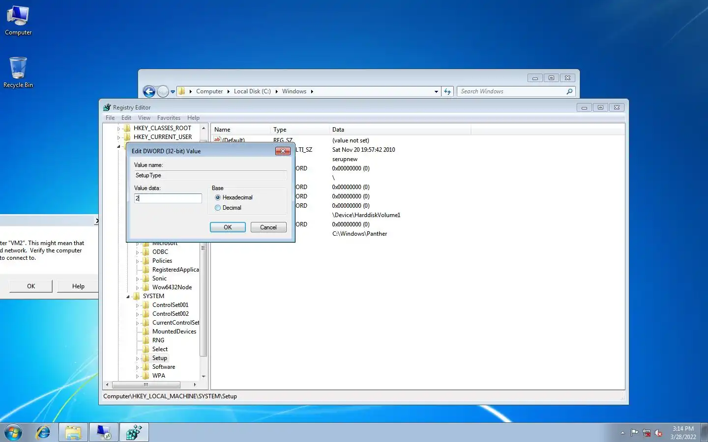The image size is (708, 442).
Task: Click the RegisteredApplications folder icon
Action: point(146,270)
